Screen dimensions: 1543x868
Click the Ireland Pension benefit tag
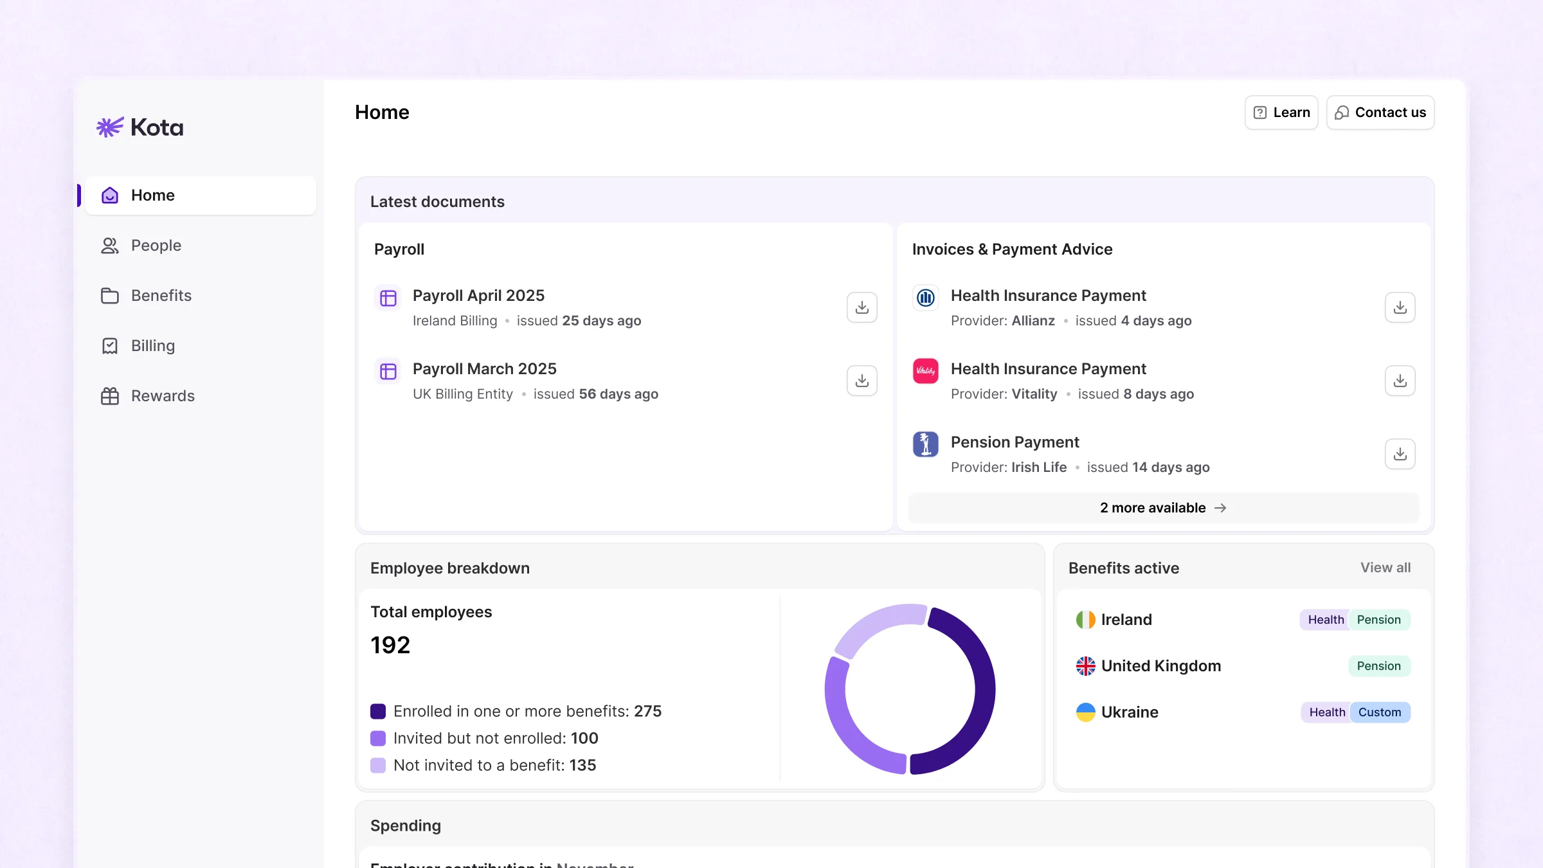tap(1378, 620)
